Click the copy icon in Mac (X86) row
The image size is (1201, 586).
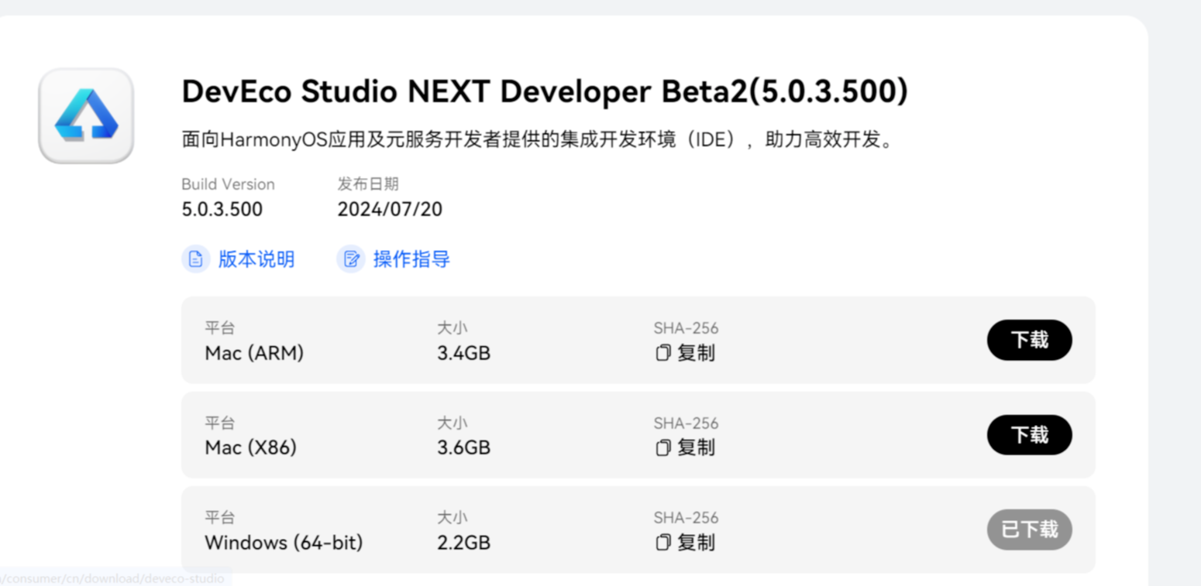point(662,447)
